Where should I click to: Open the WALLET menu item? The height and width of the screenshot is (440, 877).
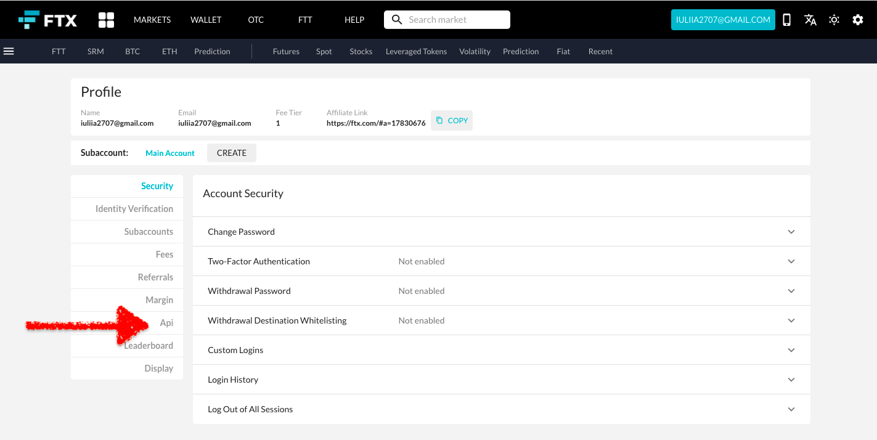tap(206, 19)
